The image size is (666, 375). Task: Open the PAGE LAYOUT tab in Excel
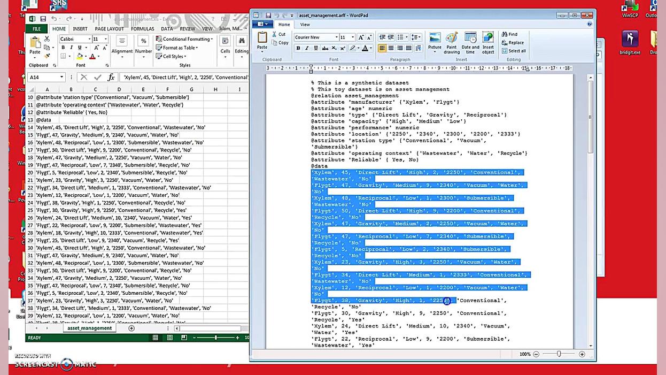point(110,29)
